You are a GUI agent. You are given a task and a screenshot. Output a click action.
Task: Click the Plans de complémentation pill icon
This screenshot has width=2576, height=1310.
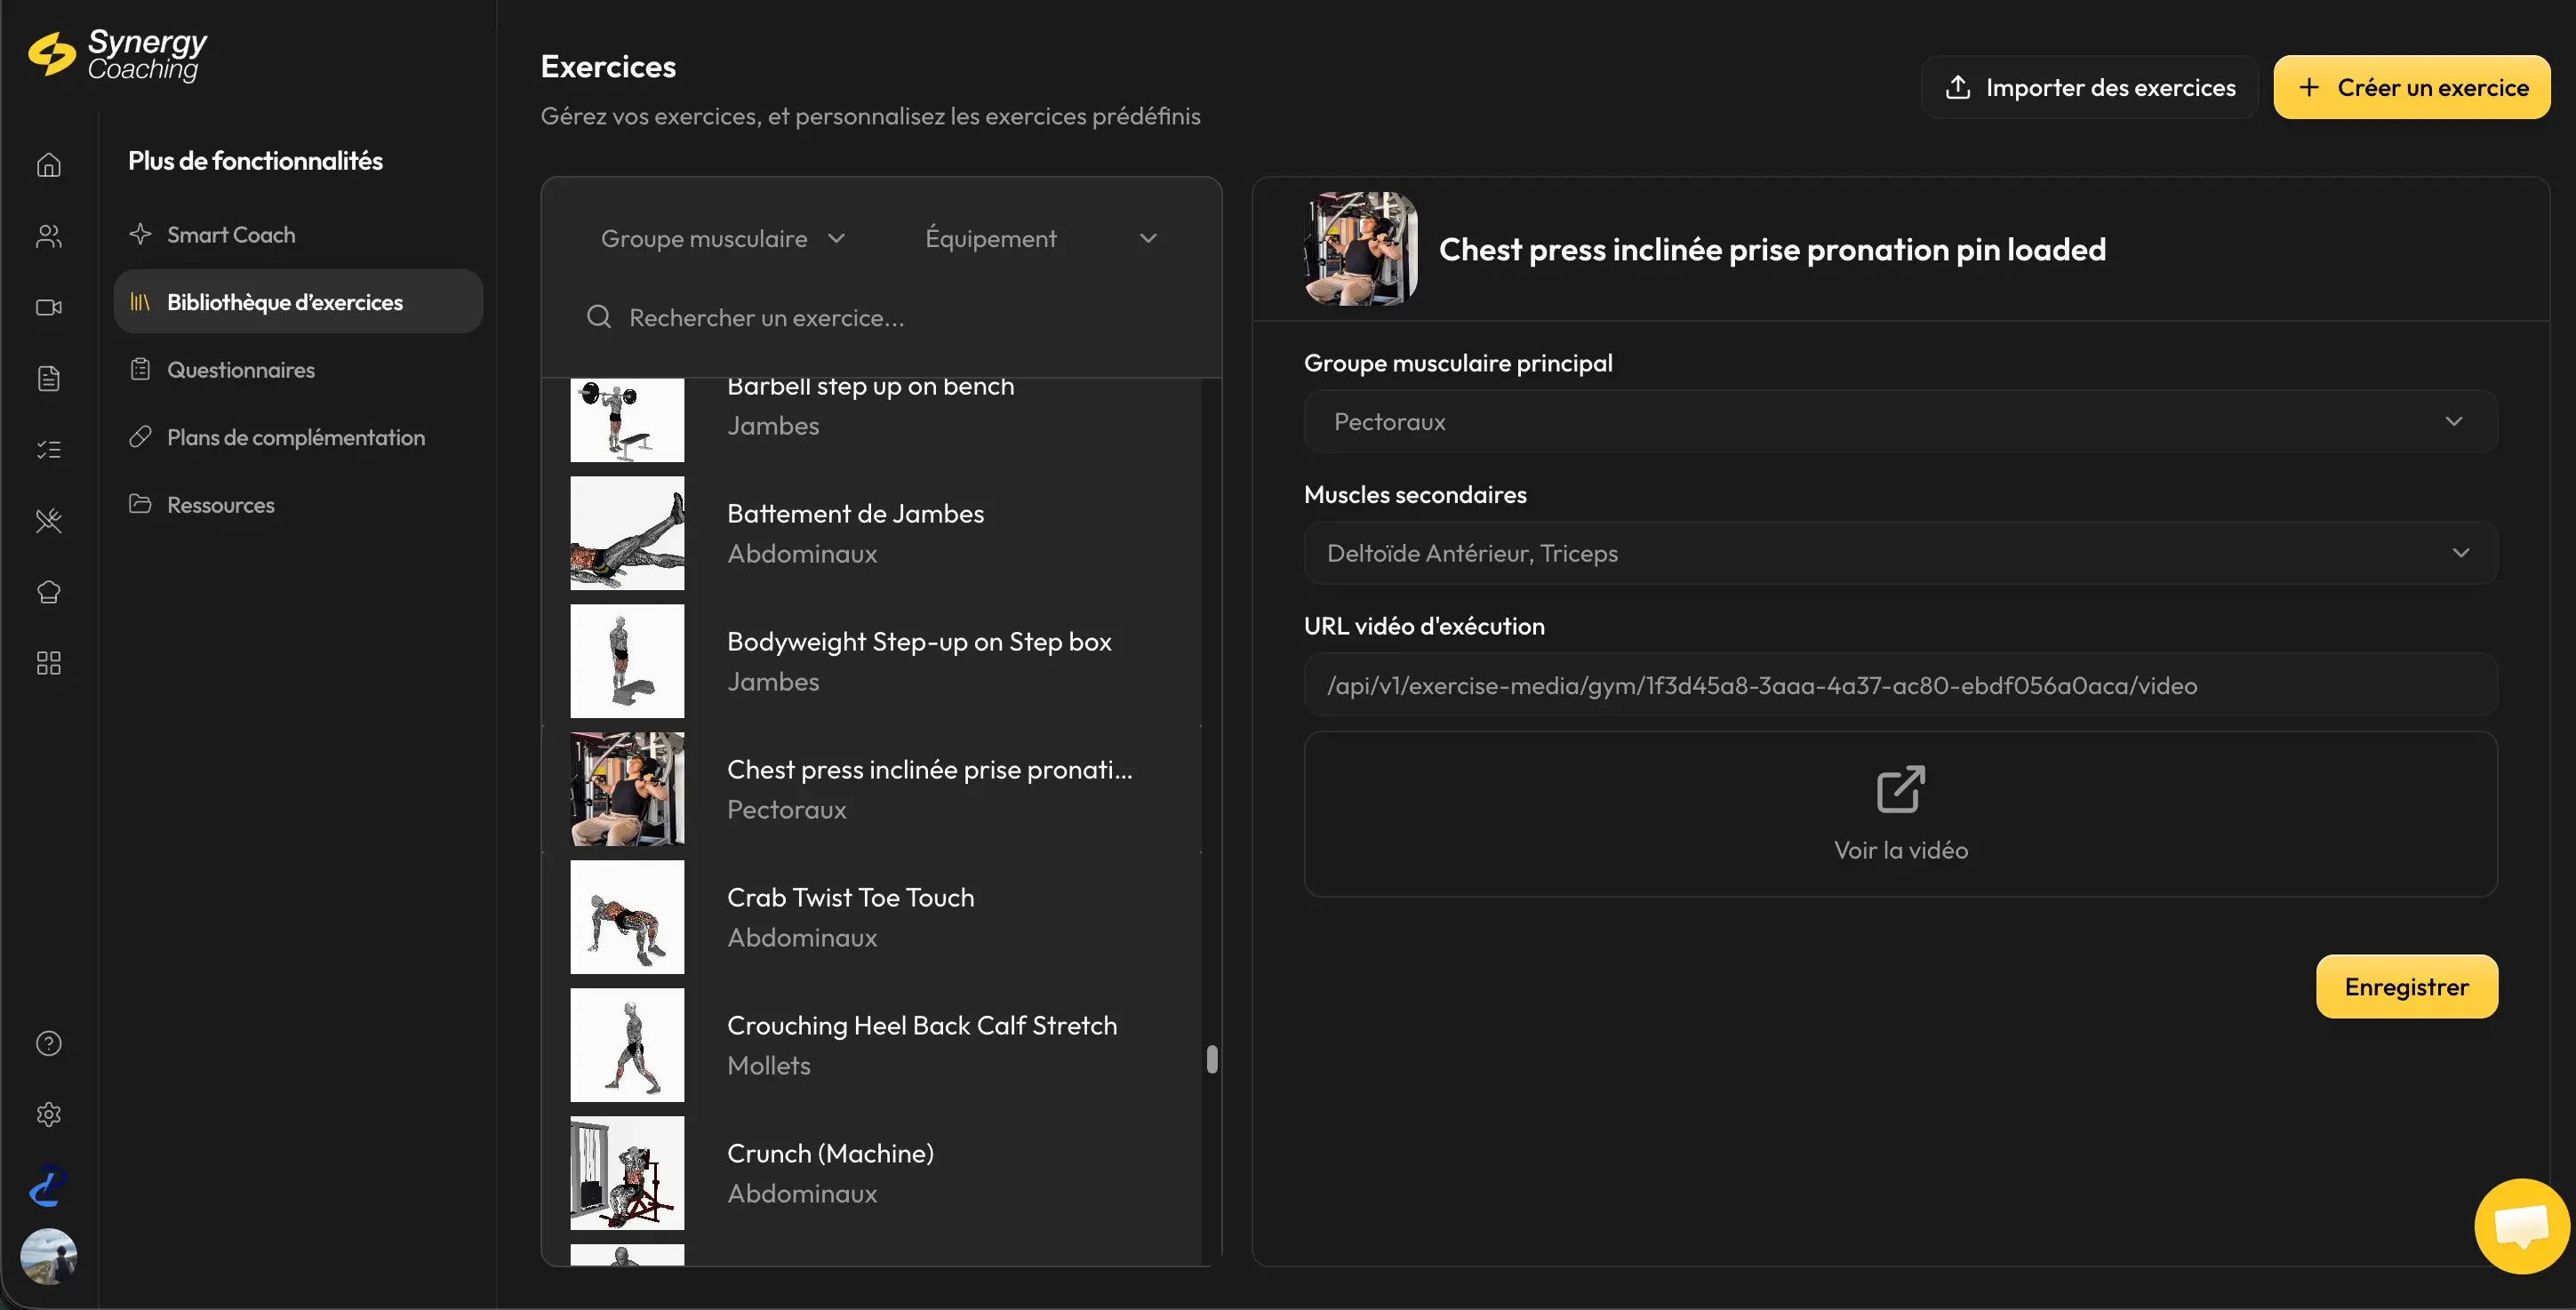pyautogui.click(x=140, y=437)
